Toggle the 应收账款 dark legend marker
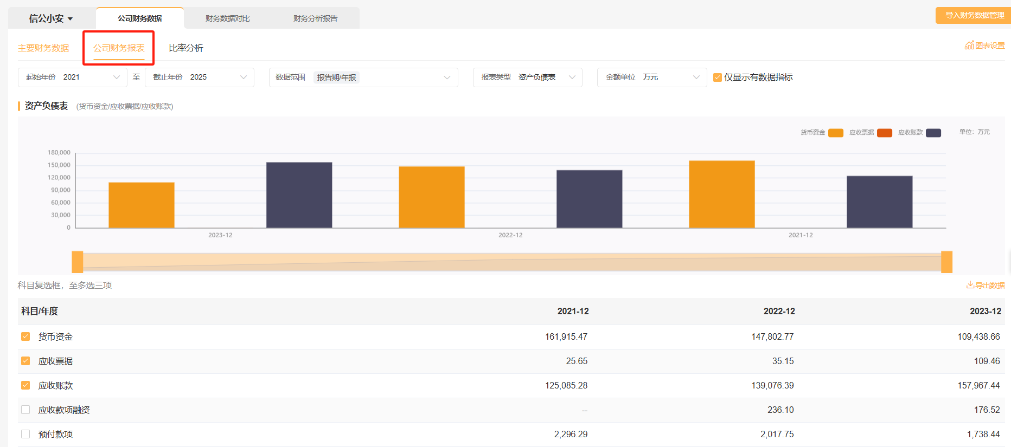The image size is (1011, 447). pyautogui.click(x=933, y=133)
